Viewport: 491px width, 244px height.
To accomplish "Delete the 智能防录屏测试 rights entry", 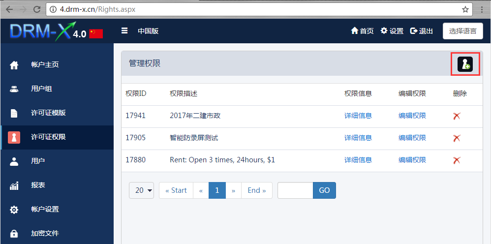I will pyautogui.click(x=457, y=138).
